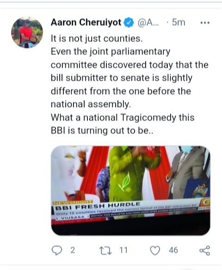This screenshot has height=270, width=222.
Task: Open the three-dot more options menu
Action: pyautogui.click(x=205, y=23)
